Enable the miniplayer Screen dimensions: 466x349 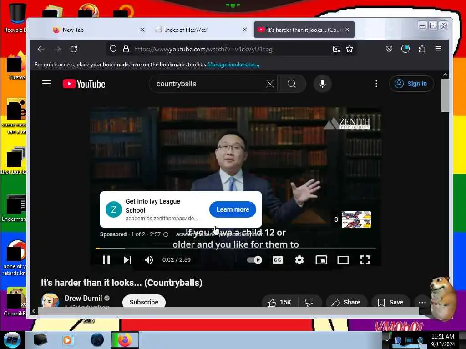pyautogui.click(x=321, y=260)
